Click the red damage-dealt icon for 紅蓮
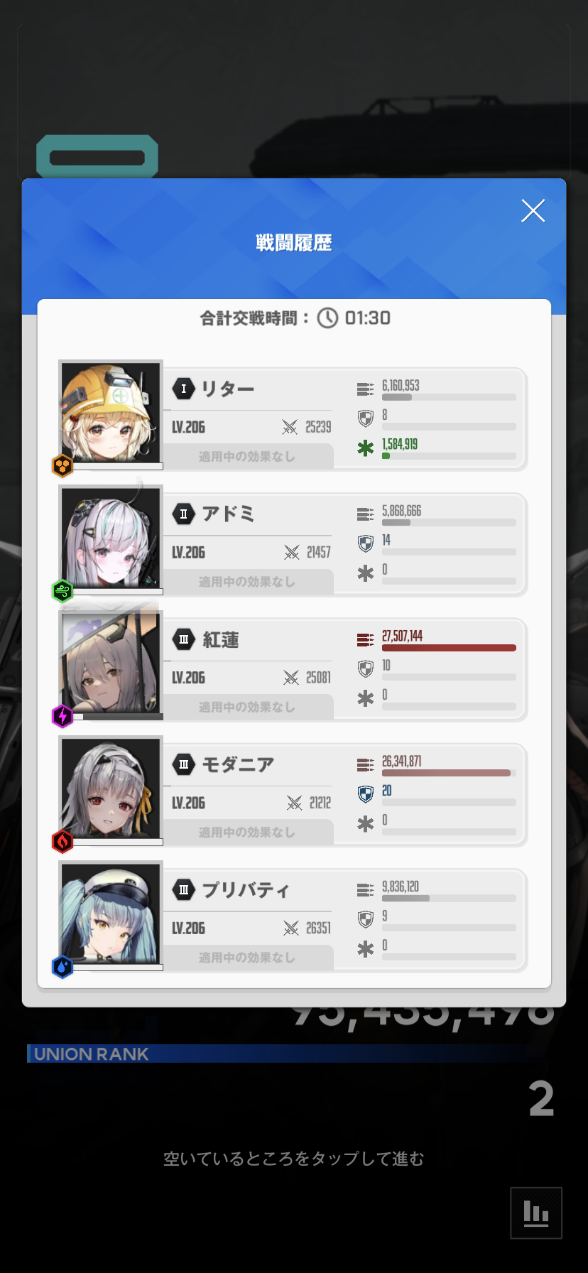The height and width of the screenshot is (1273, 588). click(365, 640)
